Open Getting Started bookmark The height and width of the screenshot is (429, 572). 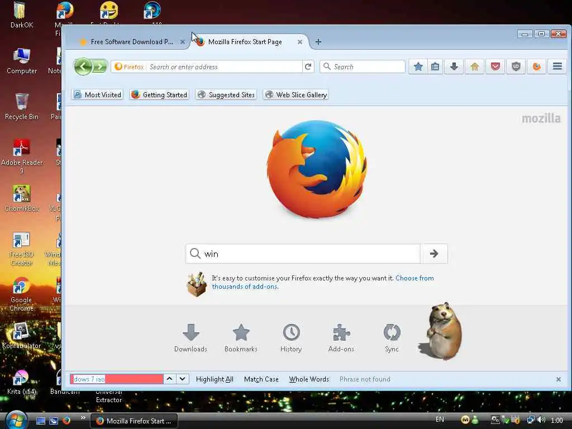tap(159, 95)
